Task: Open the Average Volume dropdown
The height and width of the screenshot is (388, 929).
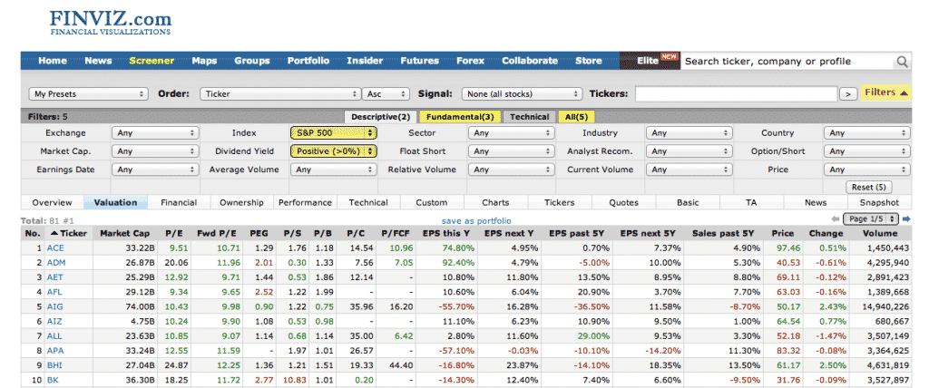Action: (334, 170)
